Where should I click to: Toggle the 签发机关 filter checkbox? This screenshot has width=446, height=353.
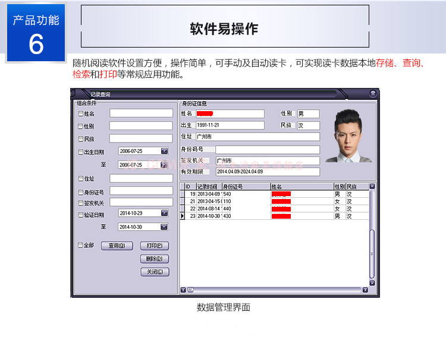click(81, 203)
